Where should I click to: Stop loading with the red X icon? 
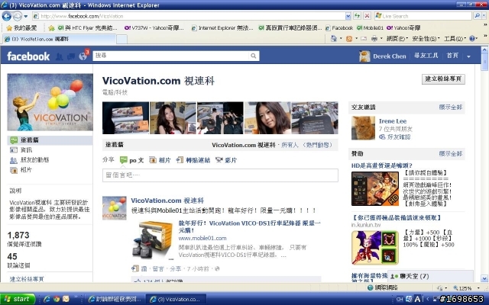tap(367, 16)
